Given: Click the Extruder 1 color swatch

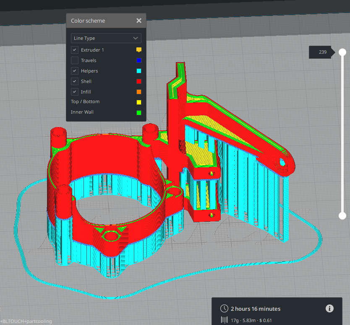Looking at the screenshot, I should coord(139,50).
